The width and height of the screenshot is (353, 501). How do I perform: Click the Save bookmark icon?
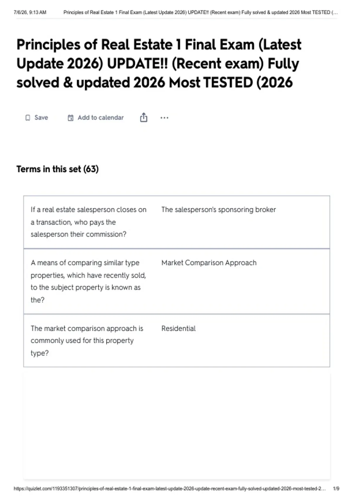click(28, 118)
